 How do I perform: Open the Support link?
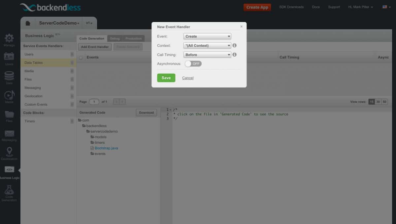click(x=334, y=7)
